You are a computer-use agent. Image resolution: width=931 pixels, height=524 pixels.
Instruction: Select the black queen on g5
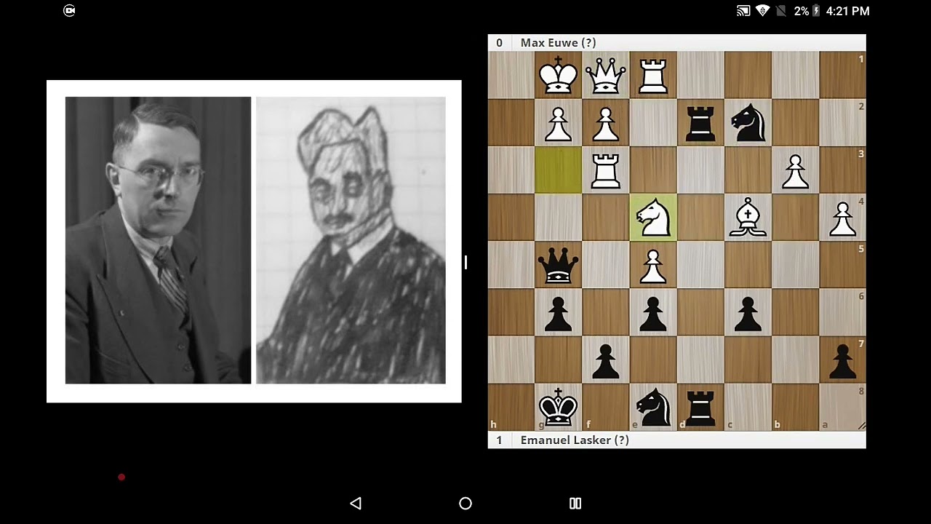click(x=559, y=264)
